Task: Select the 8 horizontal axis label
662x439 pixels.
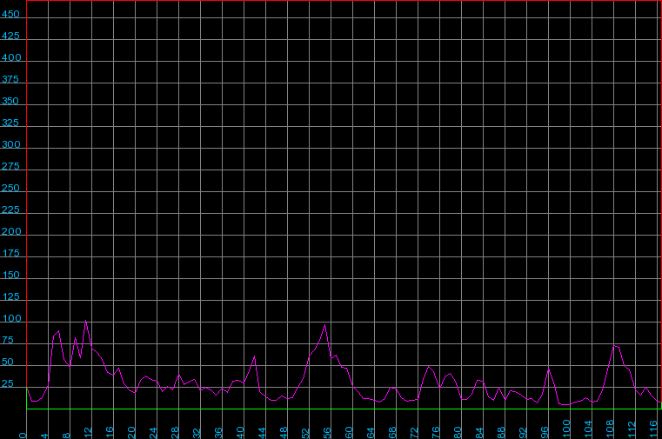Action: click(66, 436)
